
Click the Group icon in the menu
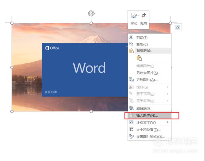[x=131, y=87]
